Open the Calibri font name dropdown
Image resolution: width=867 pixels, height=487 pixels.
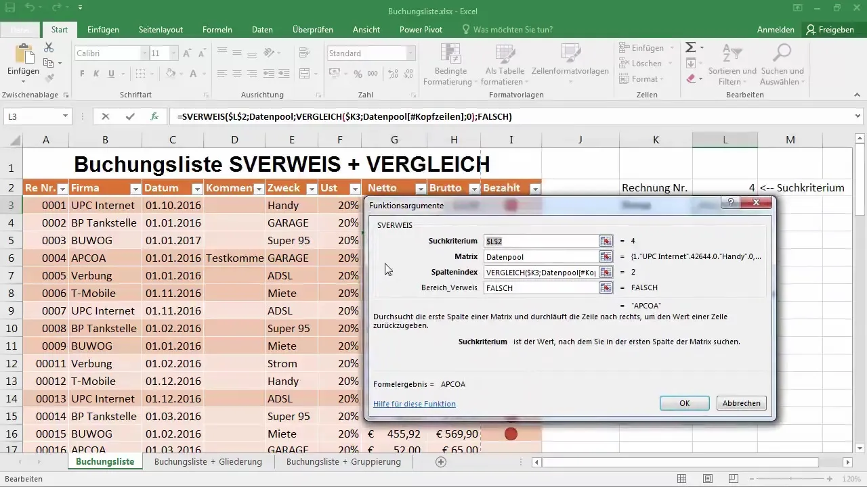pyautogui.click(x=145, y=53)
